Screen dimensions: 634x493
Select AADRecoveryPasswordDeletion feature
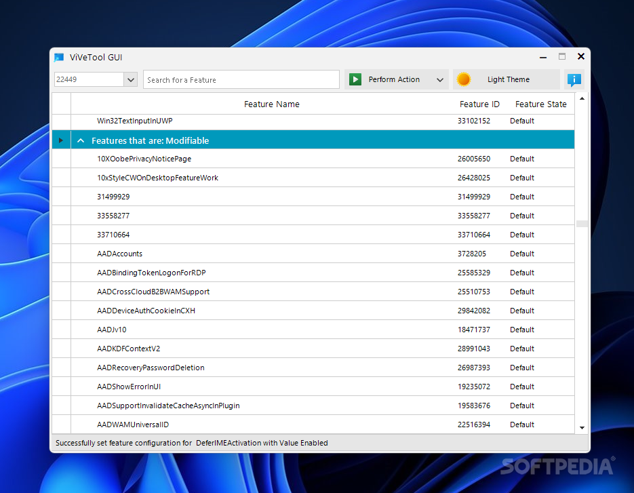point(151,368)
